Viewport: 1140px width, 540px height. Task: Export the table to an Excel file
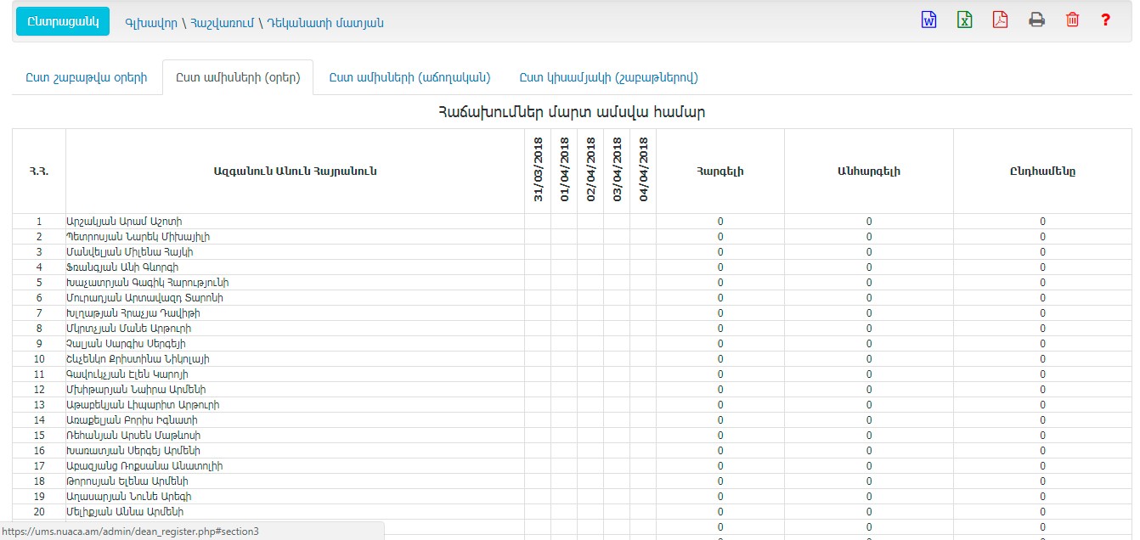(964, 20)
